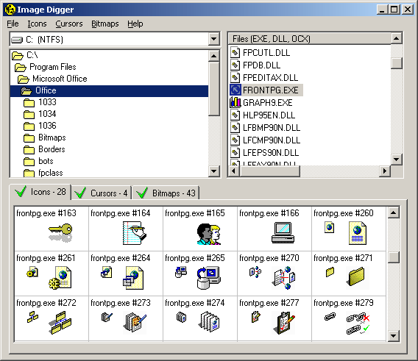Click large clipboard checklist icon #277
Screen dimensions: 418x361
pos(284,323)
